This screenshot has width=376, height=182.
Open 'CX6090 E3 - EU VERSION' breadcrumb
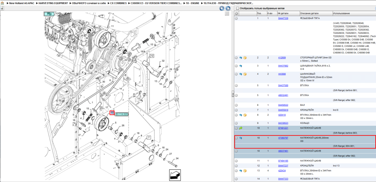coord(156,3)
